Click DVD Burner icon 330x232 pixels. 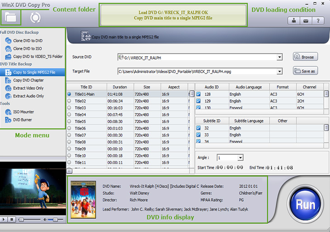pos(8,120)
